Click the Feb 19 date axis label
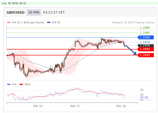The image size is (158, 113). point(121,106)
